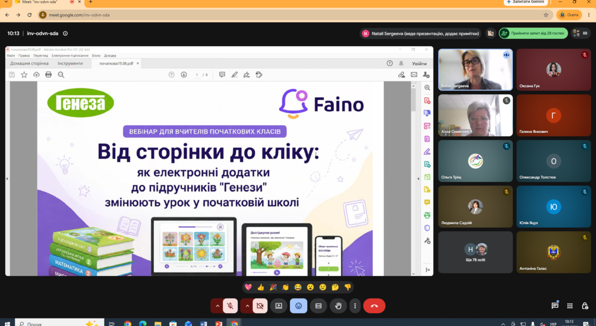This screenshot has height=326, width=596.
Task: Click the cloud upload icon in Acrobat
Action: click(36, 75)
